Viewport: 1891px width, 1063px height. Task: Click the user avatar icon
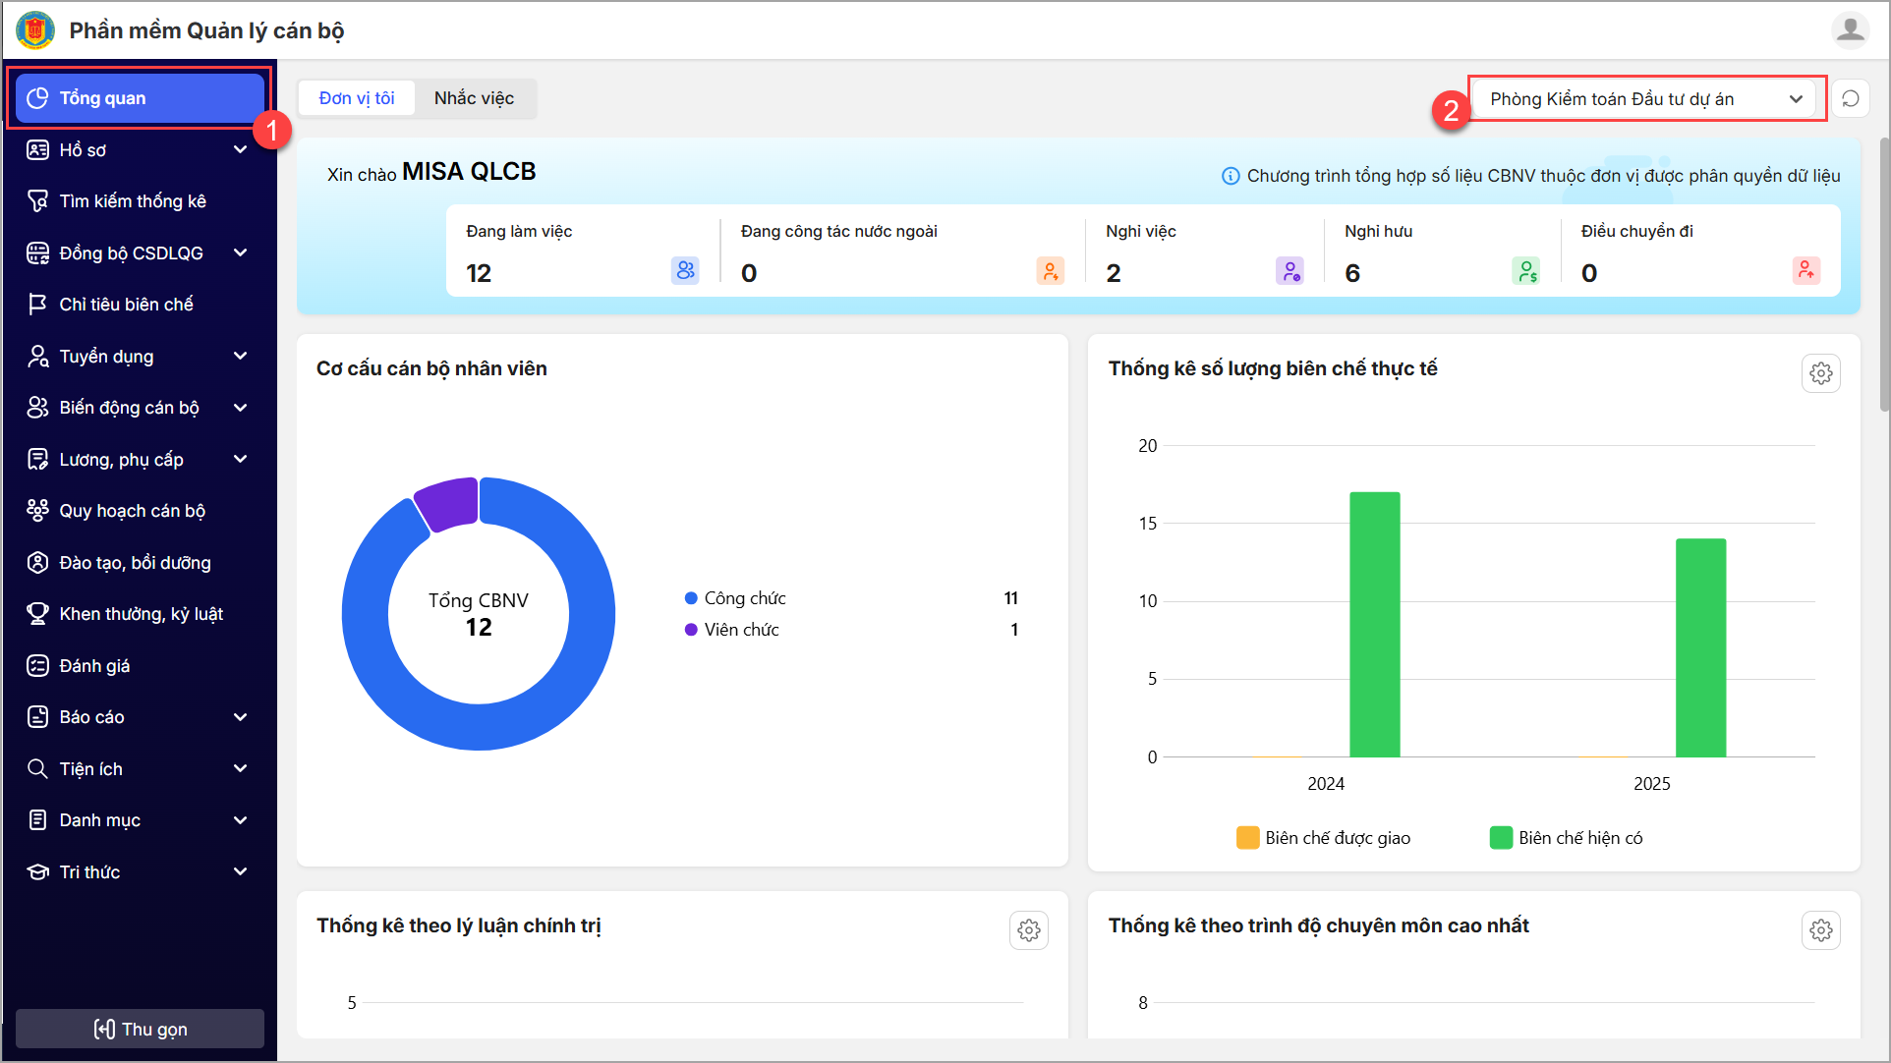(1850, 30)
